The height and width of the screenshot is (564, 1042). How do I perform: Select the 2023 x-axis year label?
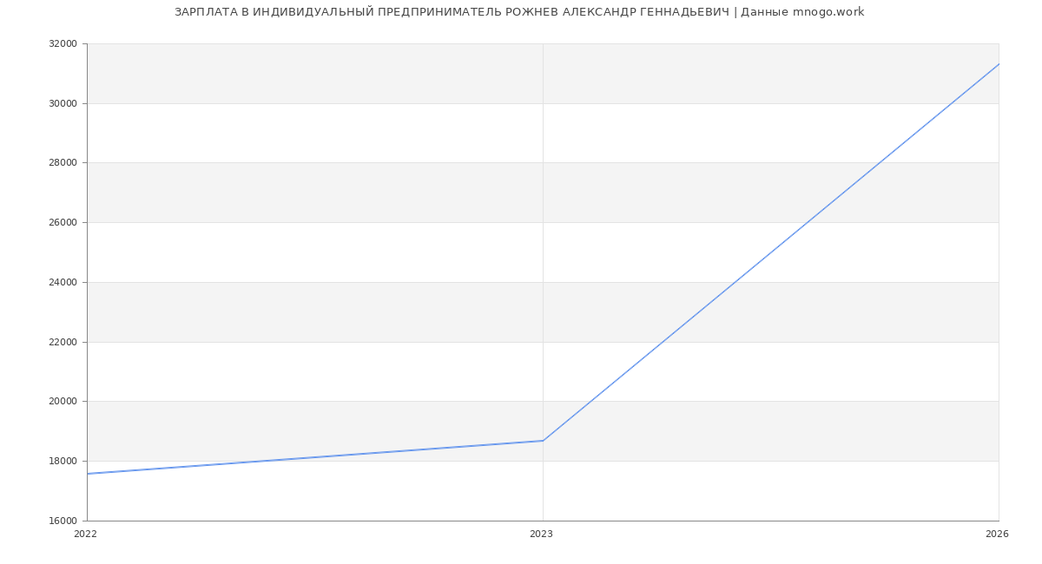[541, 534]
